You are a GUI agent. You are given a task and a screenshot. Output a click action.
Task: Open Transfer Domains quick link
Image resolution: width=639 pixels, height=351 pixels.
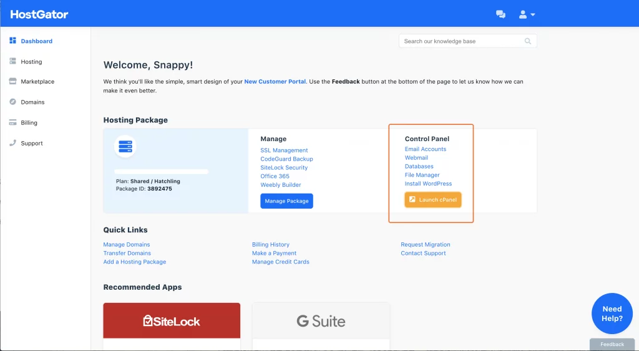pos(127,253)
